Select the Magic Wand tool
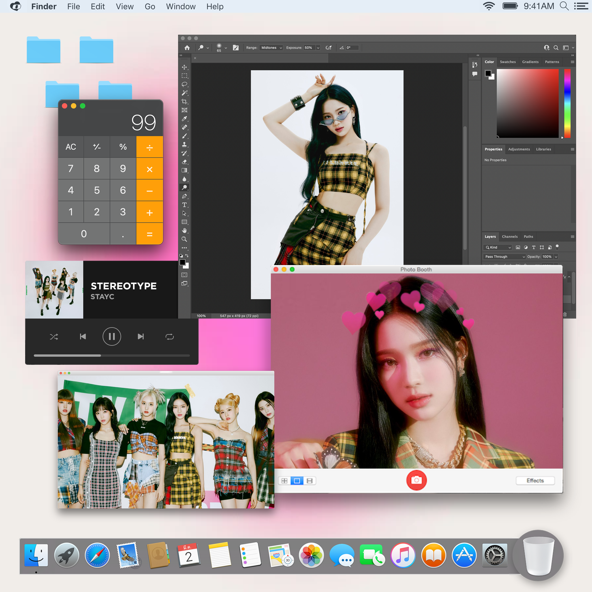This screenshot has width=592, height=592. pos(184,93)
